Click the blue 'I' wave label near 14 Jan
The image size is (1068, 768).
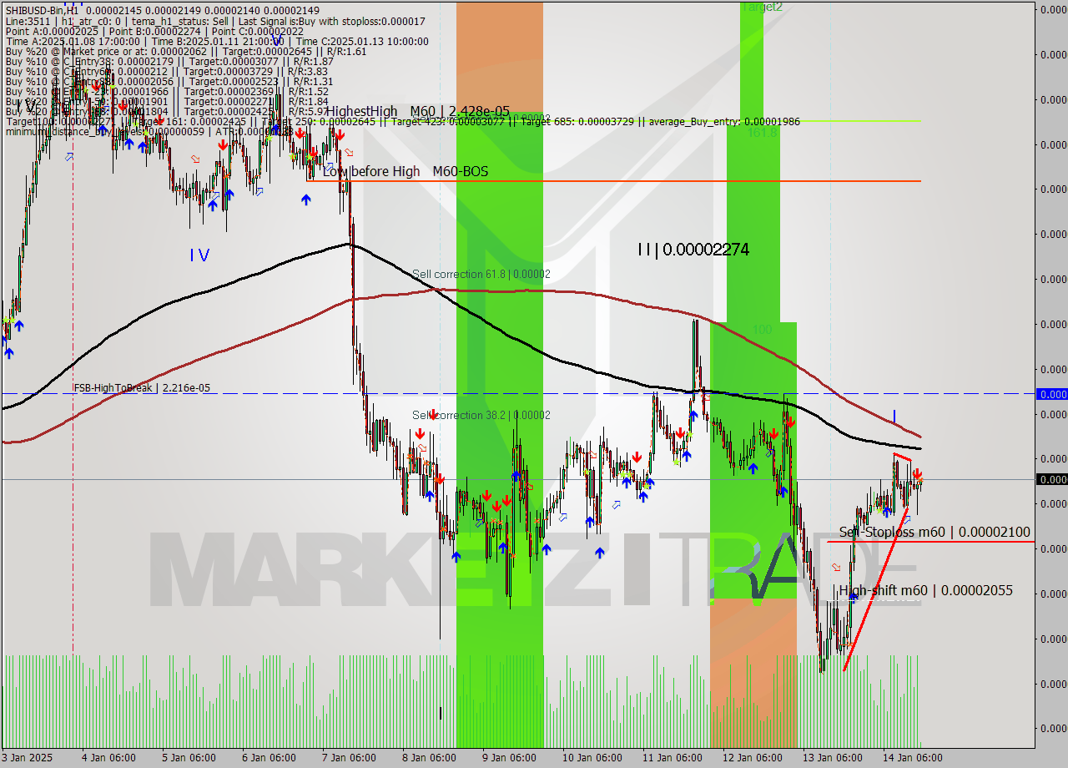pyautogui.click(x=894, y=416)
